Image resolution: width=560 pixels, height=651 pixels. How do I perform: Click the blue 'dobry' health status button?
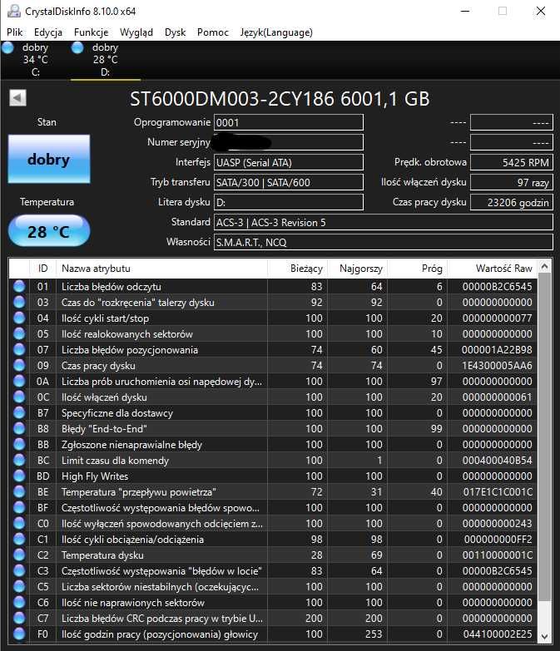click(49, 159)
